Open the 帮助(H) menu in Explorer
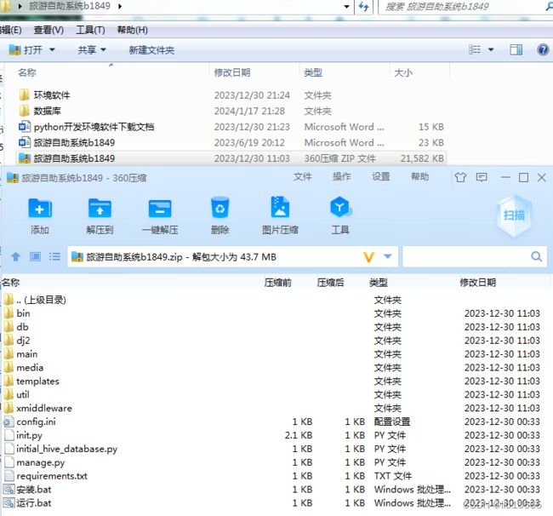 tap(132, 30)
